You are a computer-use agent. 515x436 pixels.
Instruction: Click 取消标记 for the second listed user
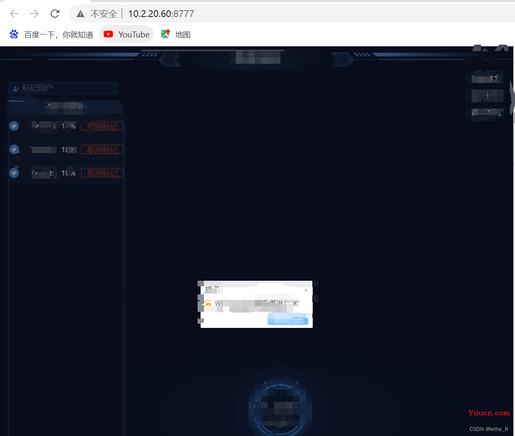102,149
